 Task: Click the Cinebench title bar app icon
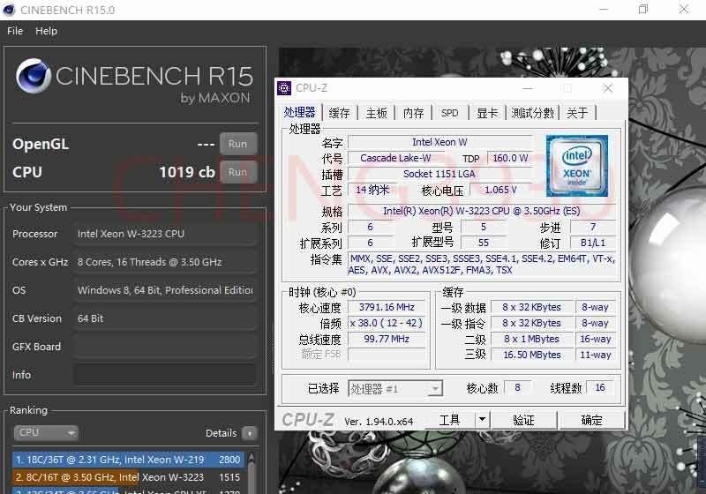pos(9,10)
